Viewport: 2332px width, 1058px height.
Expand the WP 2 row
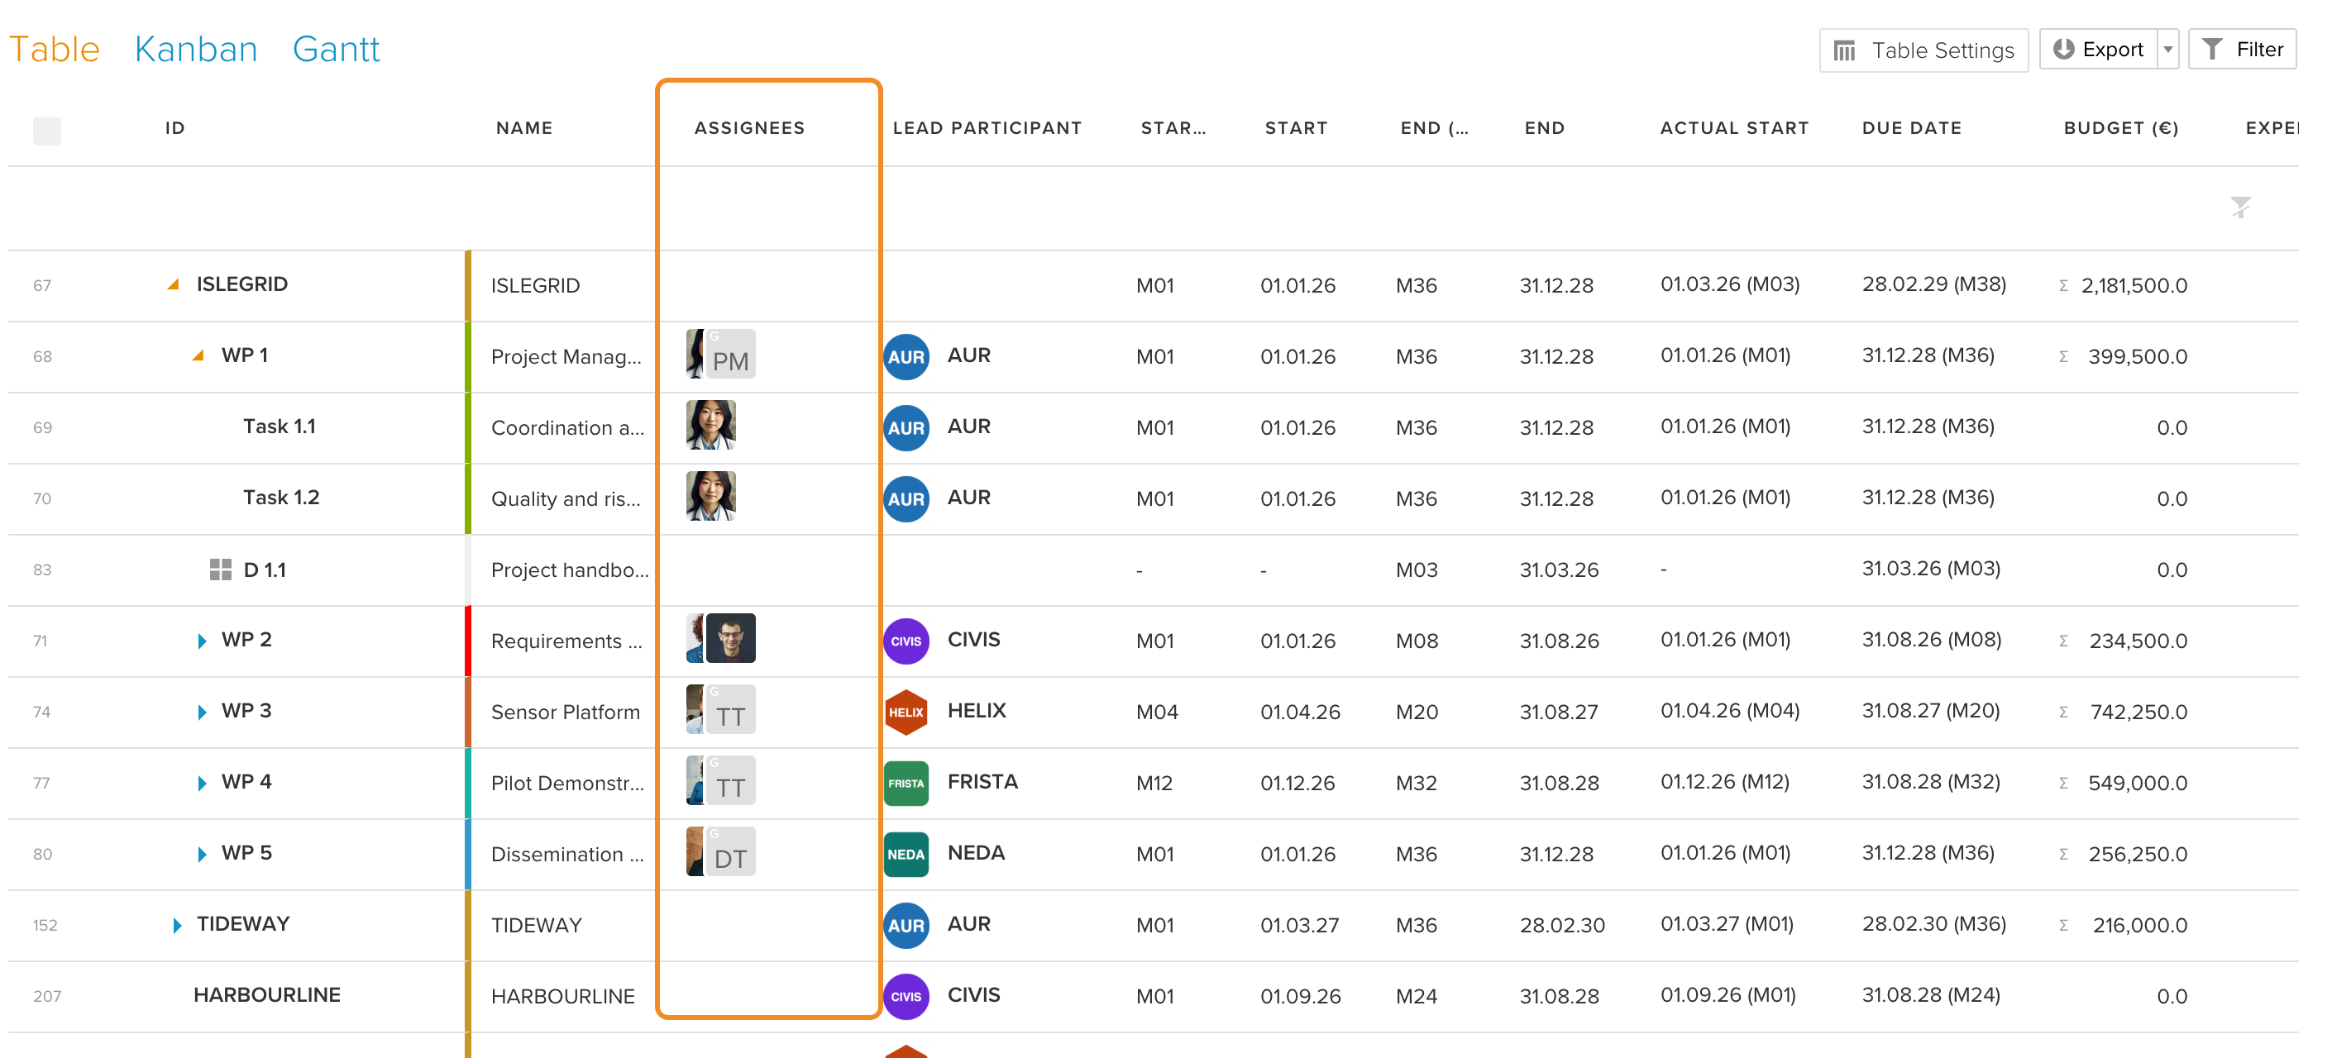point(201,641)
